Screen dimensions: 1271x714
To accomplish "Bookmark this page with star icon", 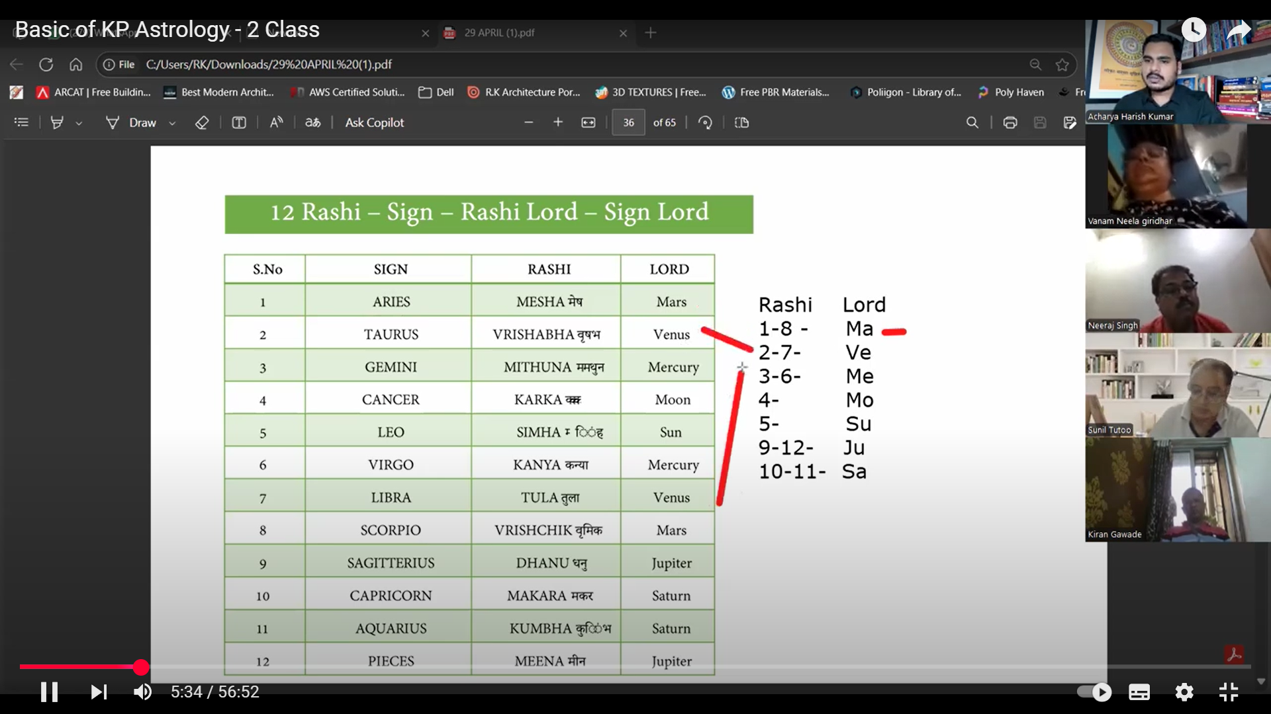I will pyautogui.click(x=1062, y=64).
